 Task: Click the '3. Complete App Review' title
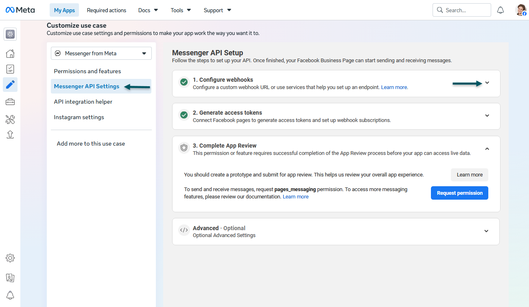225,146
